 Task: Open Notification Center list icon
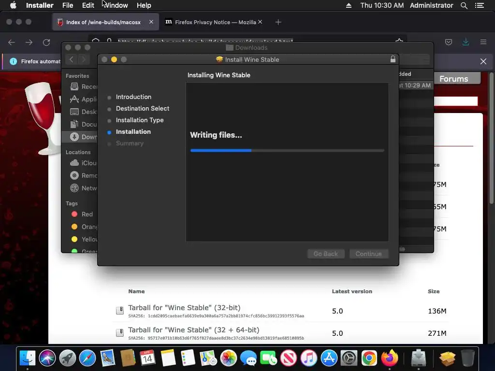click(x=479, y=5)
